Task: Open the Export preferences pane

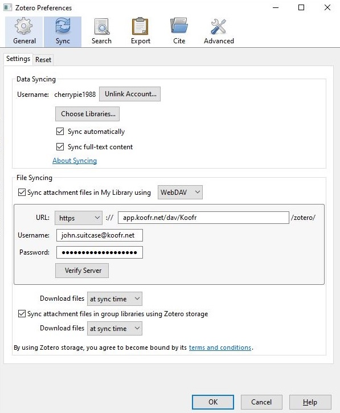Action: coord(140,32)
